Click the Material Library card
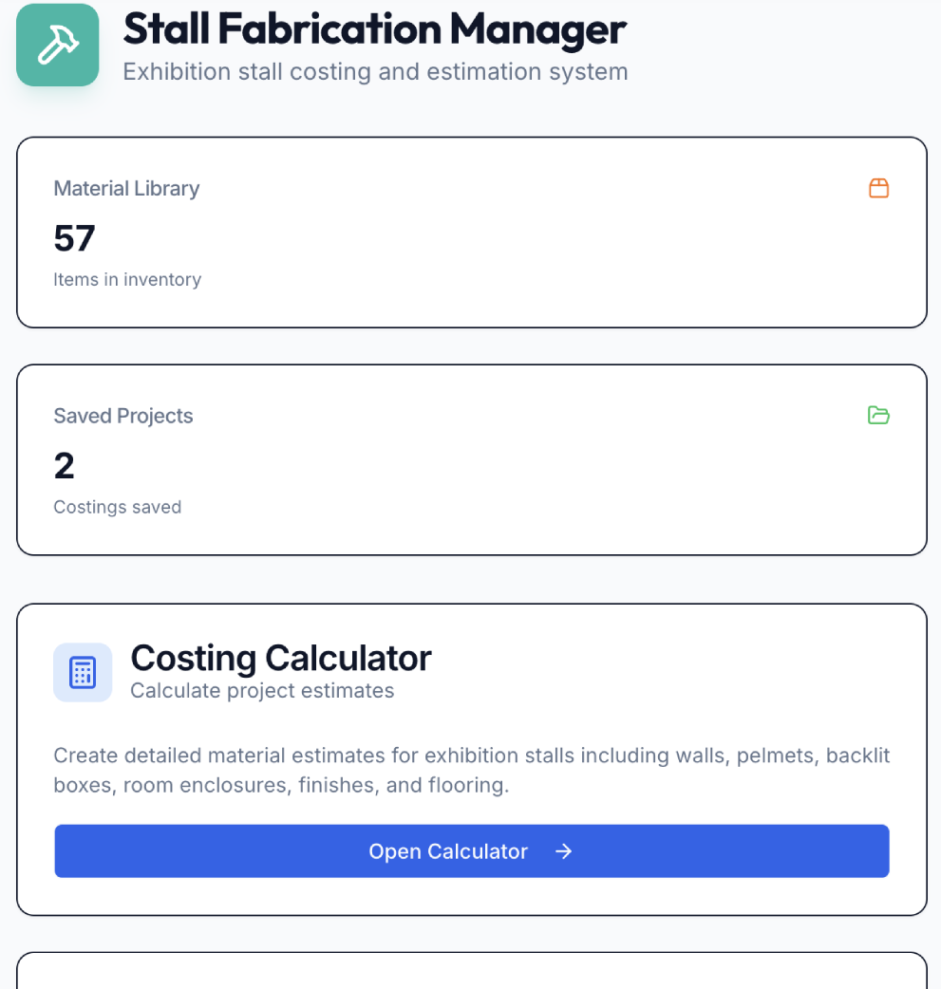Viewport: 941px width, 989px height. click(x=471, y=232)
